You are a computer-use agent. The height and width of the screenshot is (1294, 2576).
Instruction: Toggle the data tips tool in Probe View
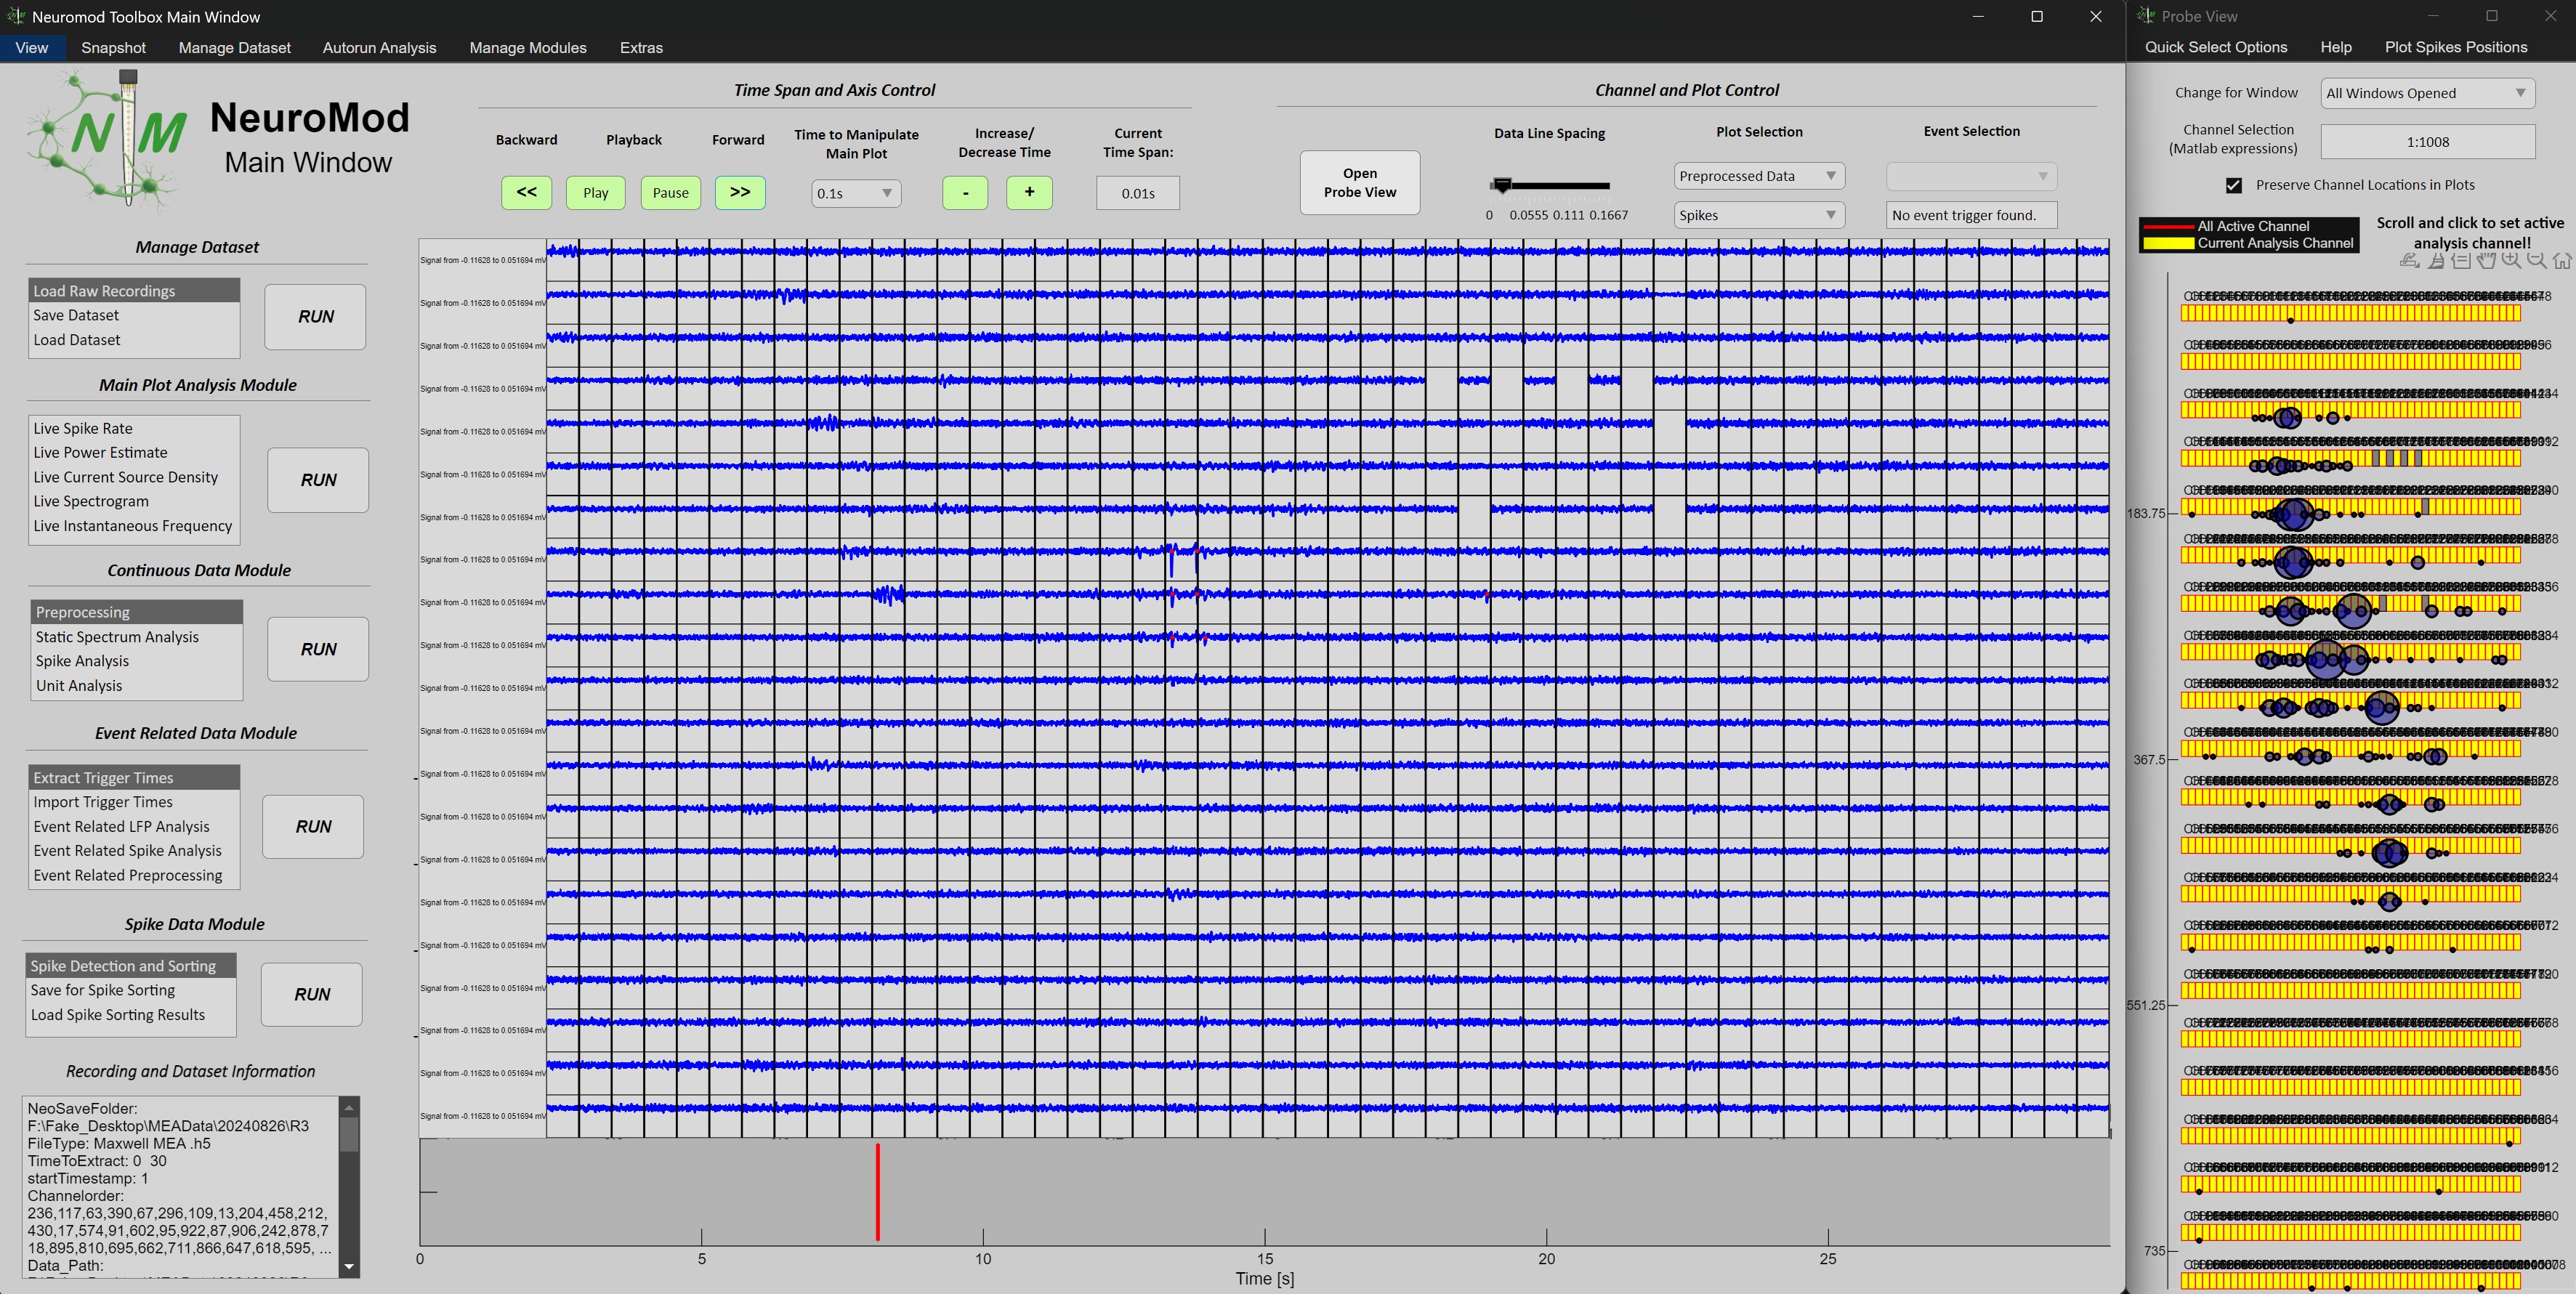pos(2461,260)
